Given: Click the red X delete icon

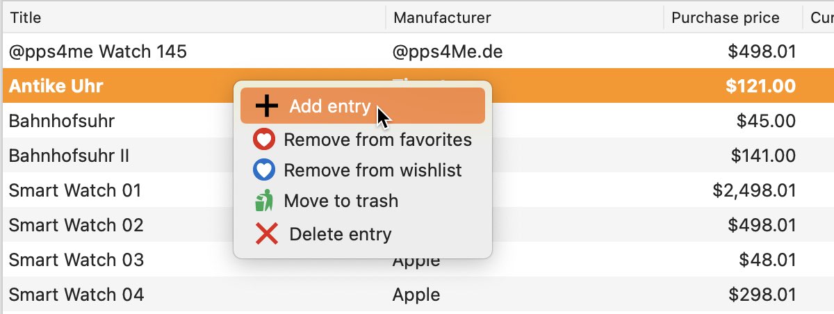Looking at the screenshot, I should [267, 234].
